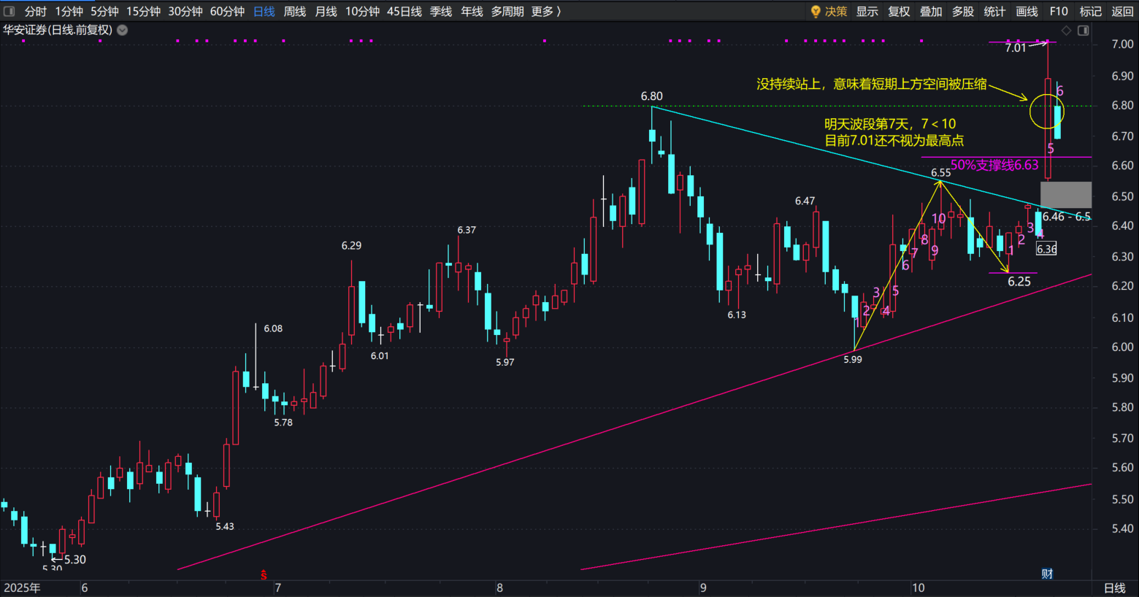Select the 15分钟 period tab
This screenshot has width=1139, height=597.
[143, 12]
